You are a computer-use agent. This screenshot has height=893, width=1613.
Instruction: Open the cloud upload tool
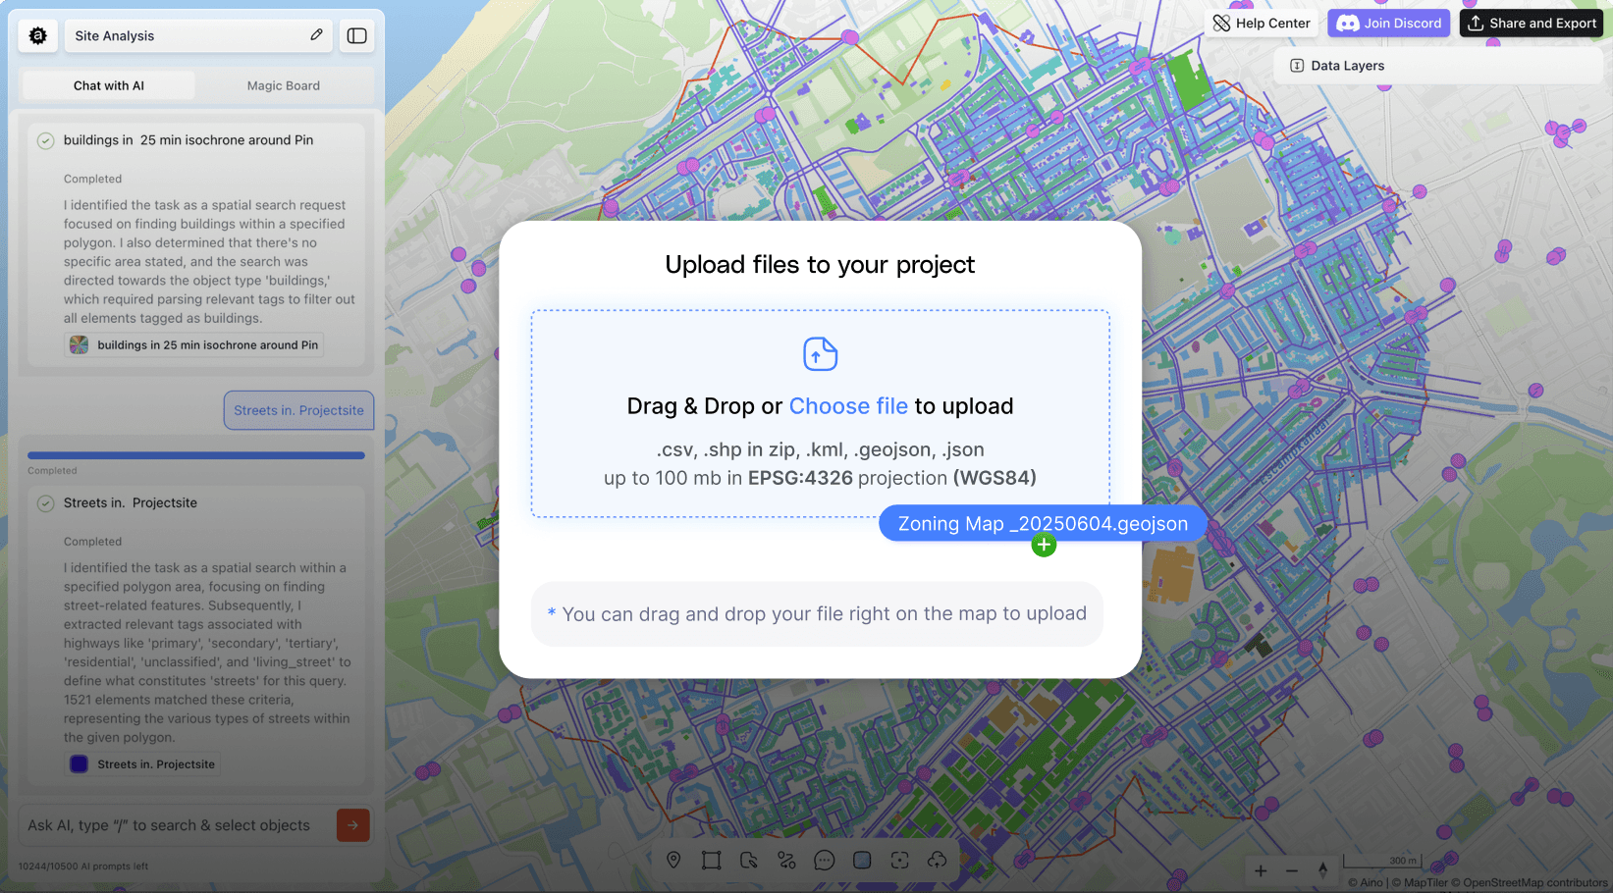[x=938, y=861]
